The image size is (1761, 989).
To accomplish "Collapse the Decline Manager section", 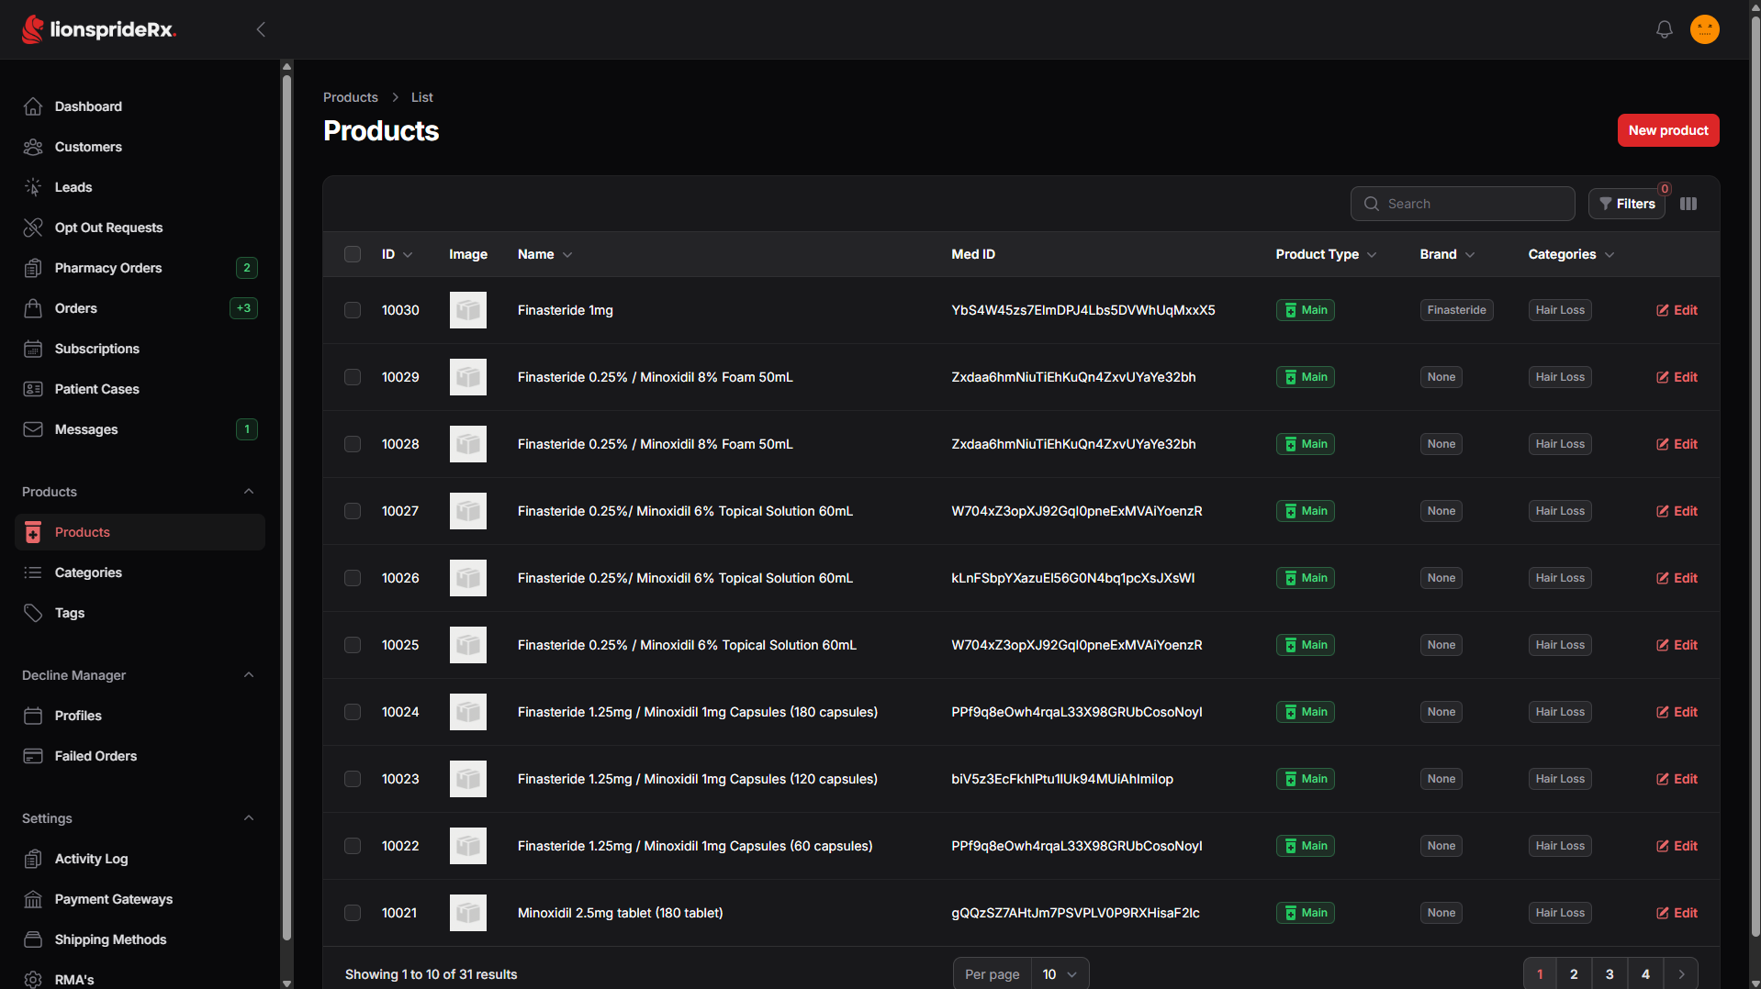I will point(249,675).
